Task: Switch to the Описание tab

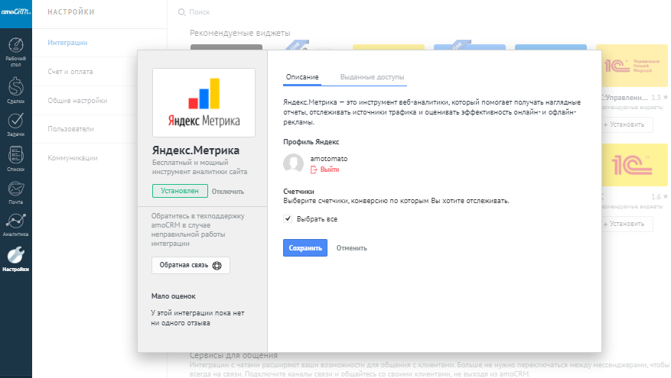Action: [302, 77]
